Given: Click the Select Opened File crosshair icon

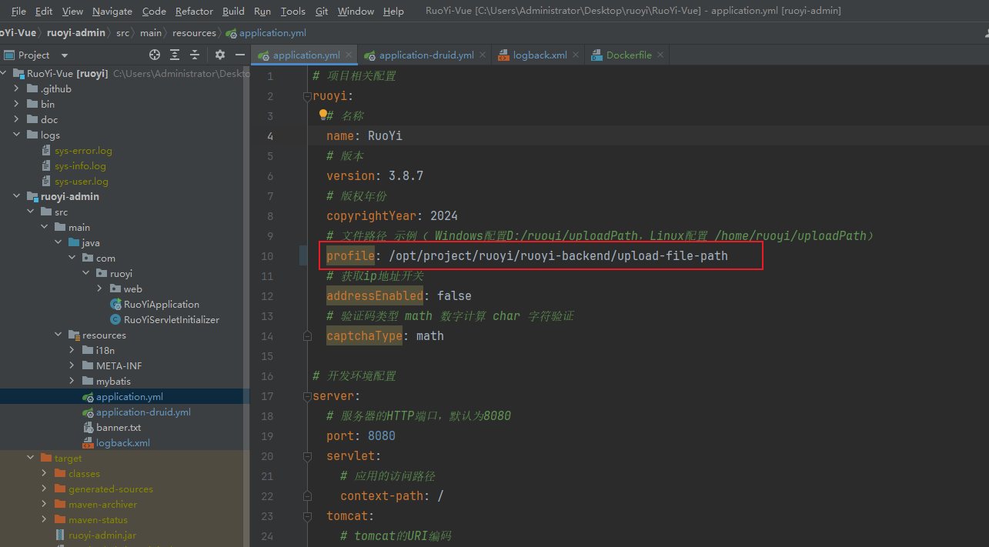Looking at the screenshot, I should click(155, 55).
